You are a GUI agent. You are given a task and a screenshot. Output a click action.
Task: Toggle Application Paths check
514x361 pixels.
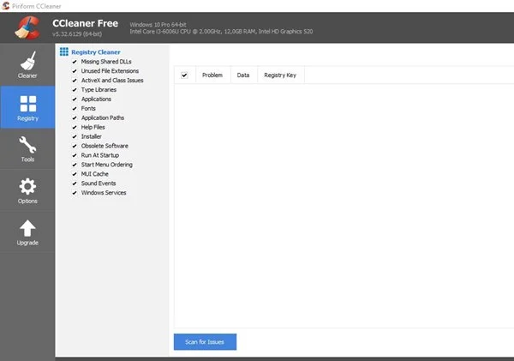click(75, 117)
